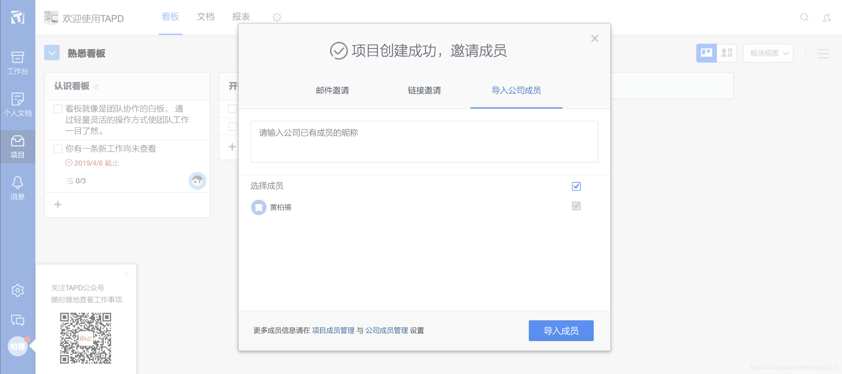The width and height of the screenshot is (842, 374).
Task: Switch to the 文档 tab
Action: [205, 17]
